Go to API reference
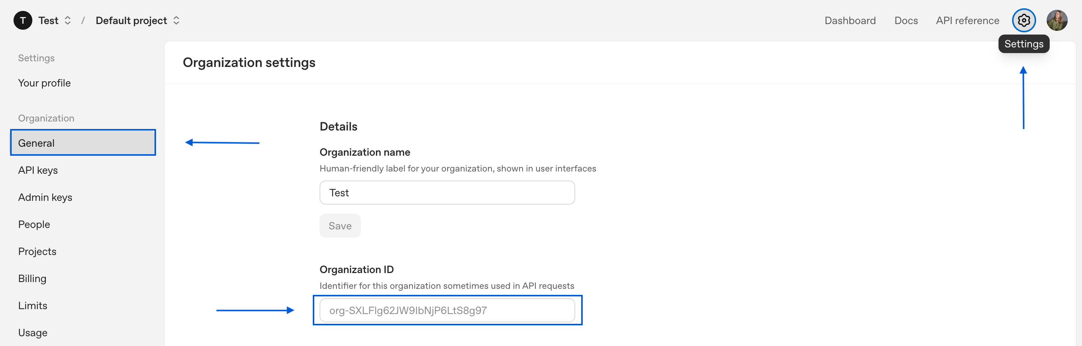This screenshot has height=346, width=1082. 967,20
